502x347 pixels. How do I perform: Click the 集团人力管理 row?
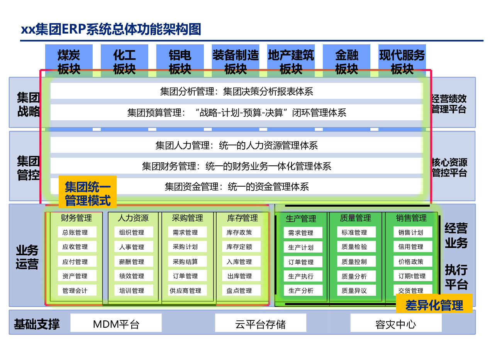[236, 145]
